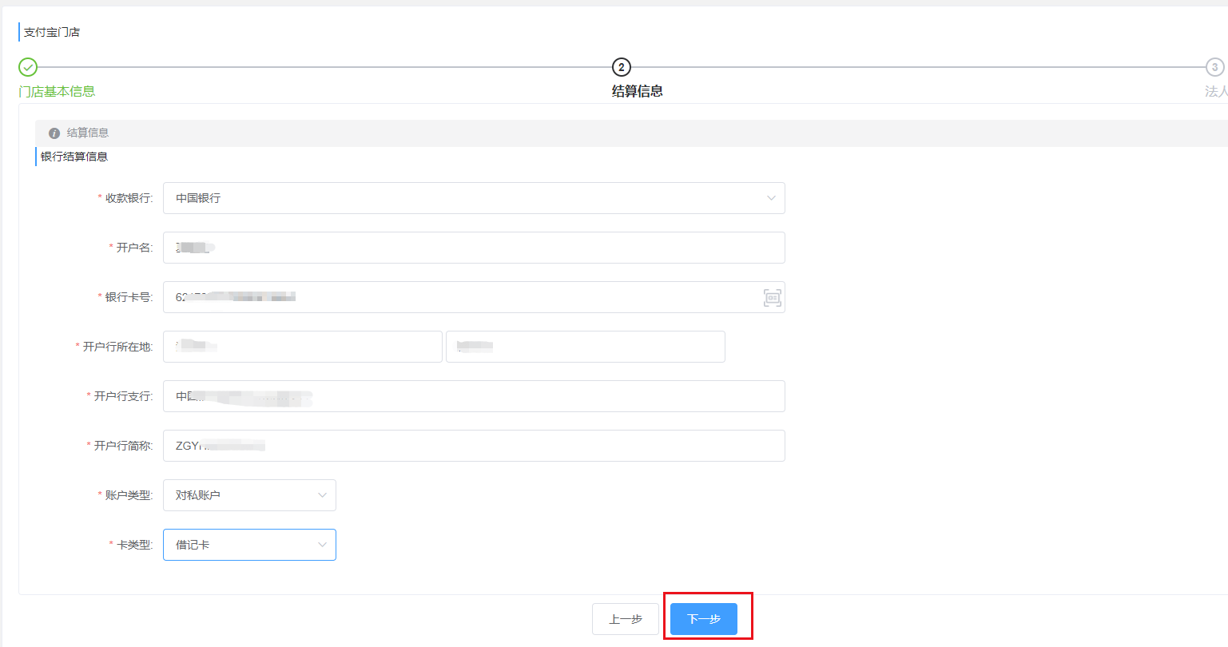1228x647 pixels.
Task: Open the 卡类型 dropdown showing 借记卡
Action: click(x=249, y=545)
